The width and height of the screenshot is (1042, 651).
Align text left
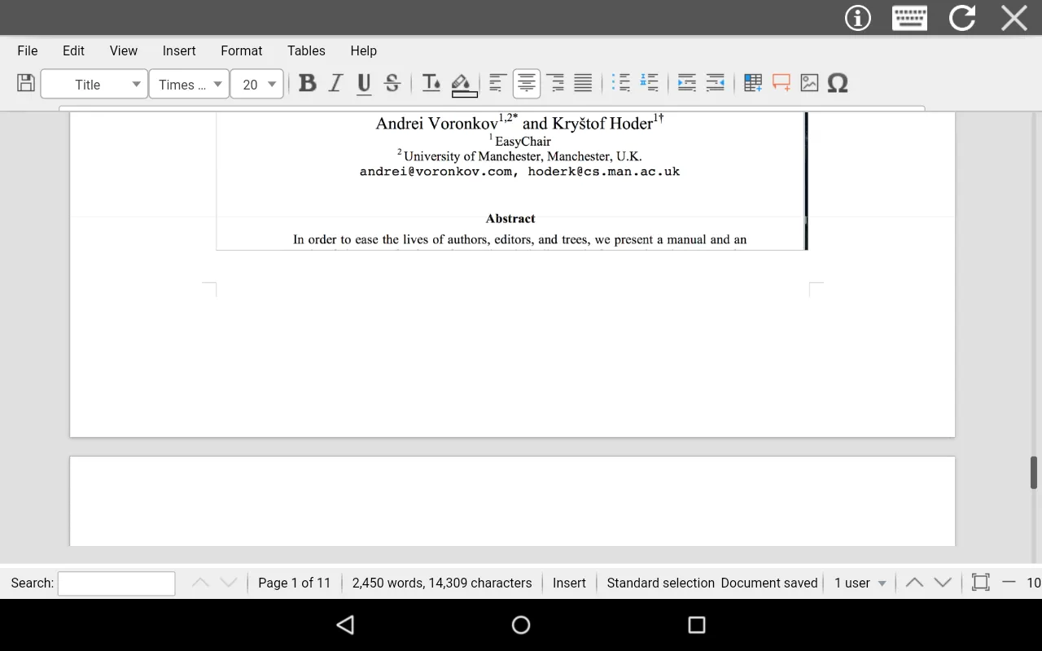[498, 83]
